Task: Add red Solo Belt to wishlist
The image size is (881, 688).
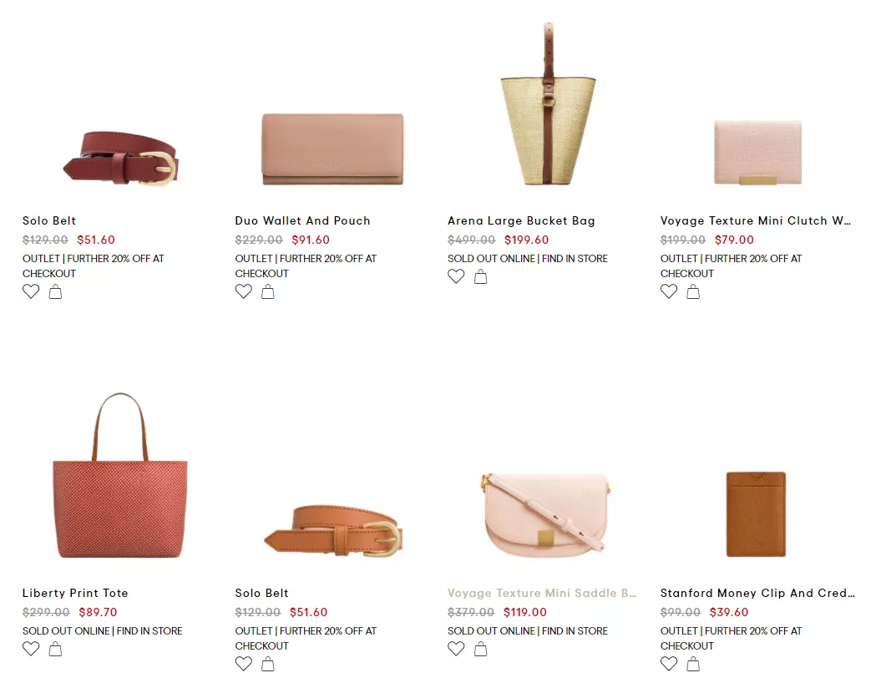Action: [31, 291]
